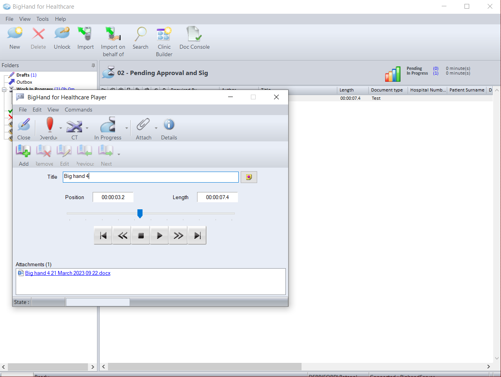The image size is (501, 377).
Task: Click the Attach paperclip icon
Action: pos(143,125)
